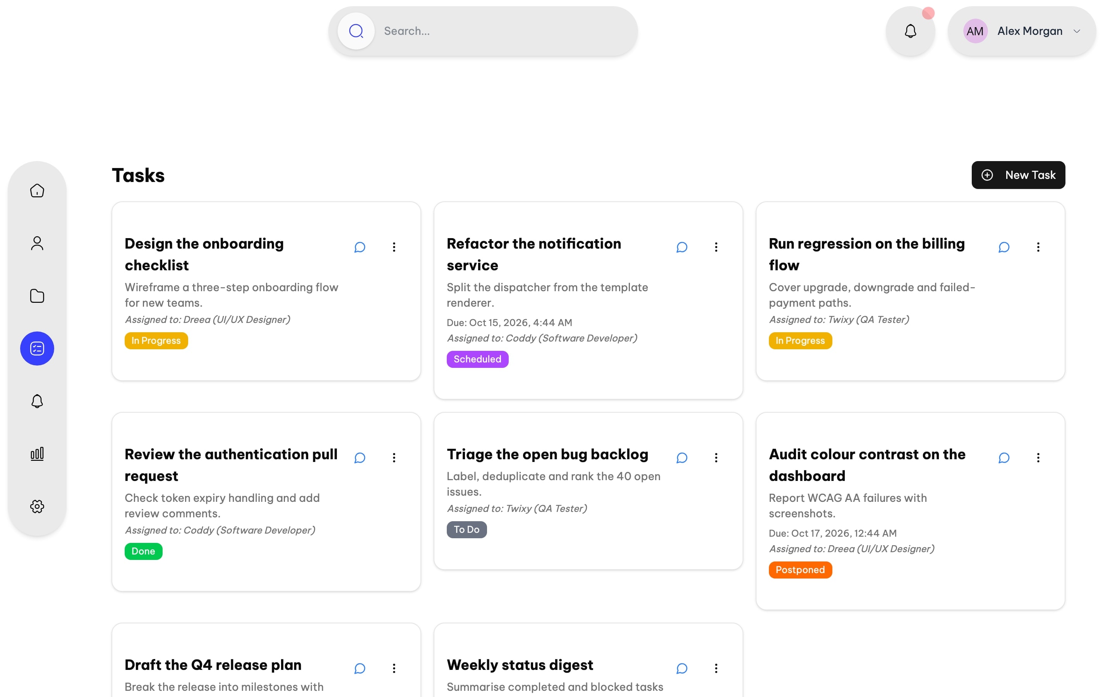Select the active Tasks sidebar icon

37,348
